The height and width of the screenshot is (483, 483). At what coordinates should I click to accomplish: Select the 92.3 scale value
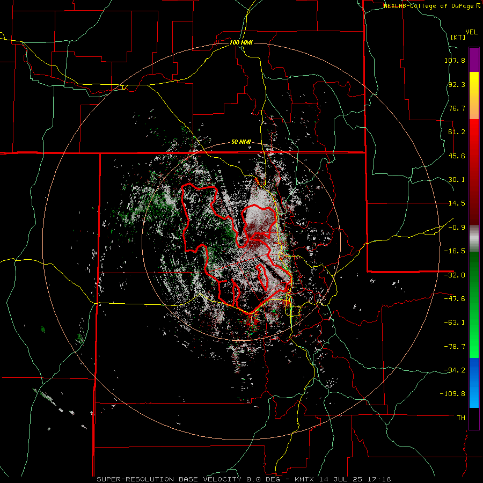[x=457, y=84]
